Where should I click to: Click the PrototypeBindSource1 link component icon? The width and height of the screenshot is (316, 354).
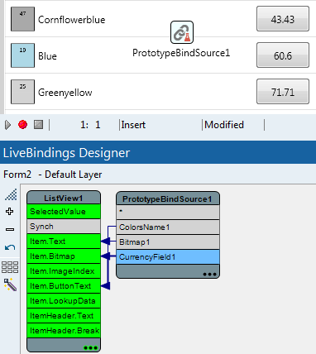click(x=182, y=32)
